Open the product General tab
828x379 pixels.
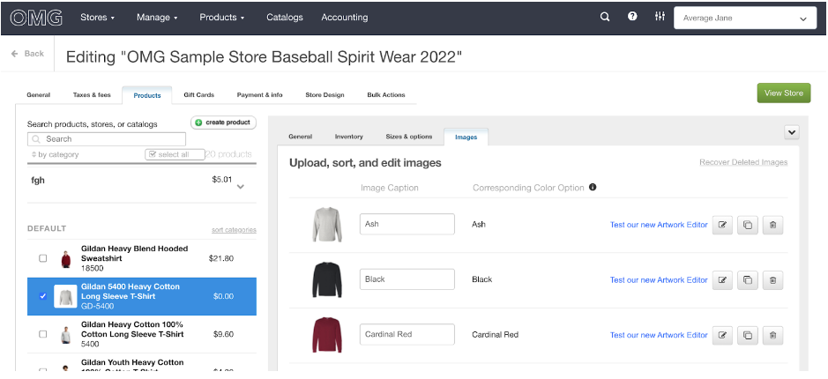301,137
